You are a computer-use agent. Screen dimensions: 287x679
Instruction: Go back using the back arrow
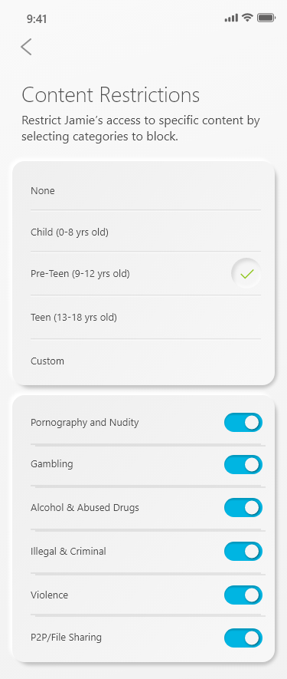(26, 47)
